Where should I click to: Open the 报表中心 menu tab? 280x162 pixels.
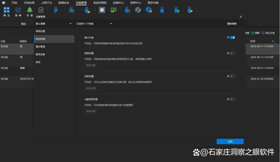(x=136, y=3)
